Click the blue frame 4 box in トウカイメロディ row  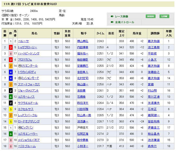(x=10, y=72)
